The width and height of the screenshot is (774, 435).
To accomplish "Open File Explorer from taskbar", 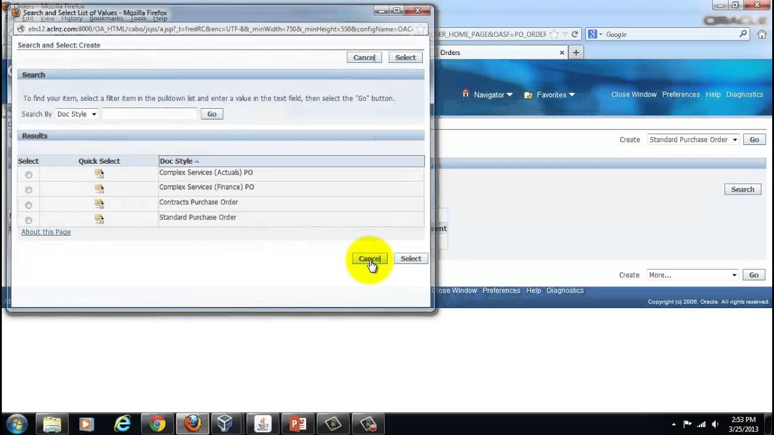I will 53,424.
